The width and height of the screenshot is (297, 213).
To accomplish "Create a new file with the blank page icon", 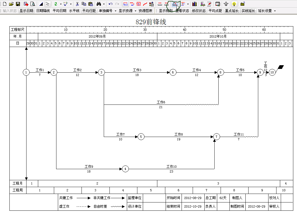I will coord(5,4).
